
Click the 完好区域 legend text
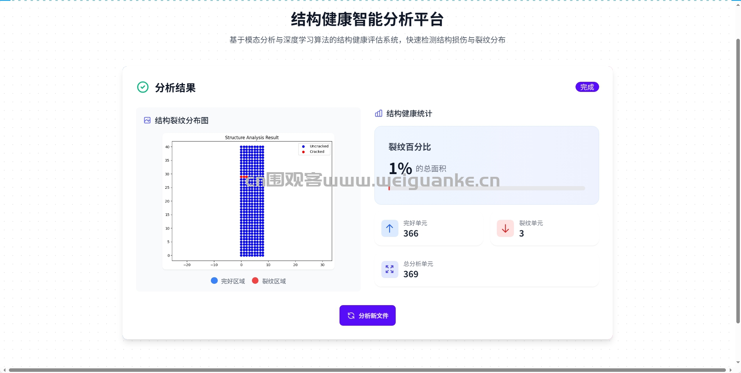(233, 281)
